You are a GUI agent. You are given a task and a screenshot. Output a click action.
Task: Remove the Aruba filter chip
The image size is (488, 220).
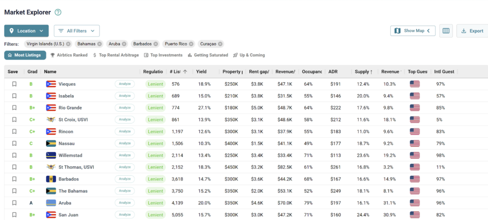(124, 44)
